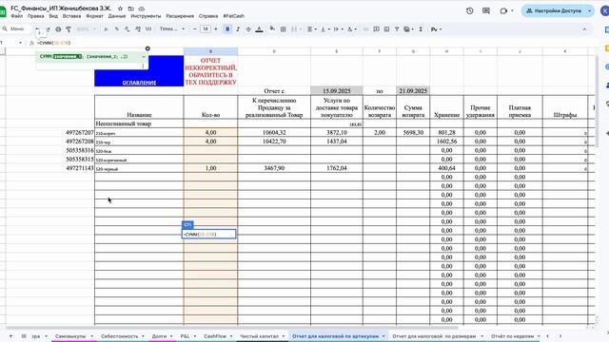Format selection as percent
The height and width of the screenshot is (342, 609).
116,29
